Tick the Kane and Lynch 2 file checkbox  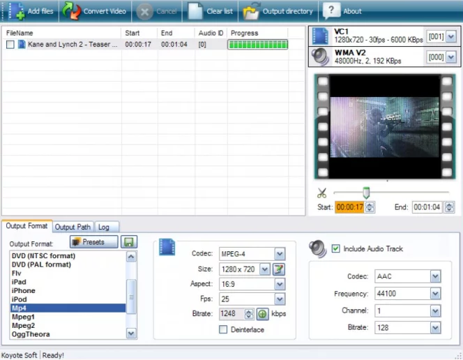click(x=10, y=45)
